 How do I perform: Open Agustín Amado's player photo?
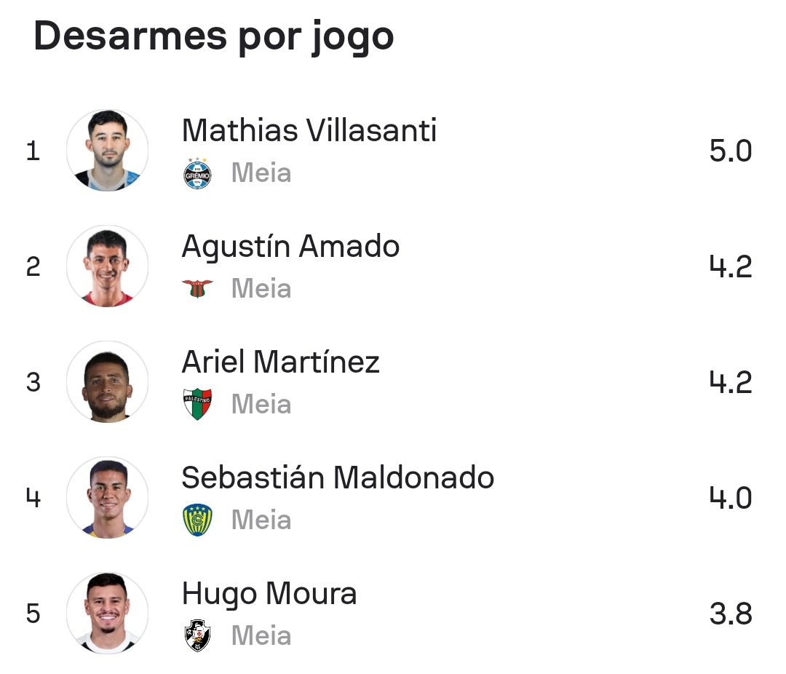click(x=108, y=266)
